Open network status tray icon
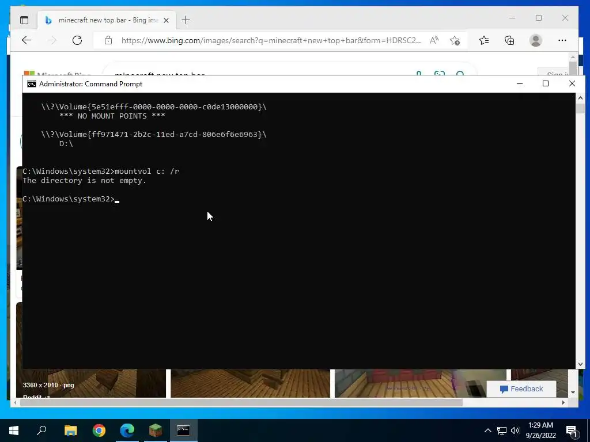This screenshot has height=442, width=590. coord(502,430)
